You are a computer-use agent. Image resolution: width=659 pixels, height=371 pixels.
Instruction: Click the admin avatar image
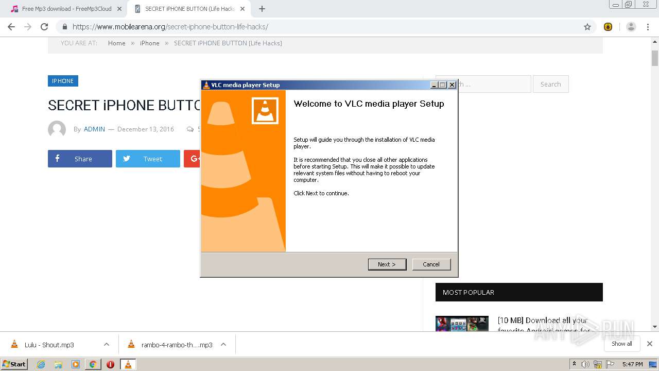pos(57,129)
